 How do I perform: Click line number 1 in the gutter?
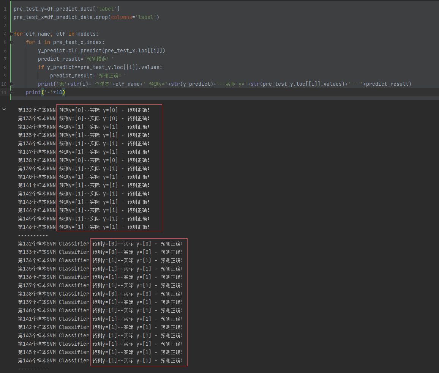pyautogui.click(x=5, y=9)
